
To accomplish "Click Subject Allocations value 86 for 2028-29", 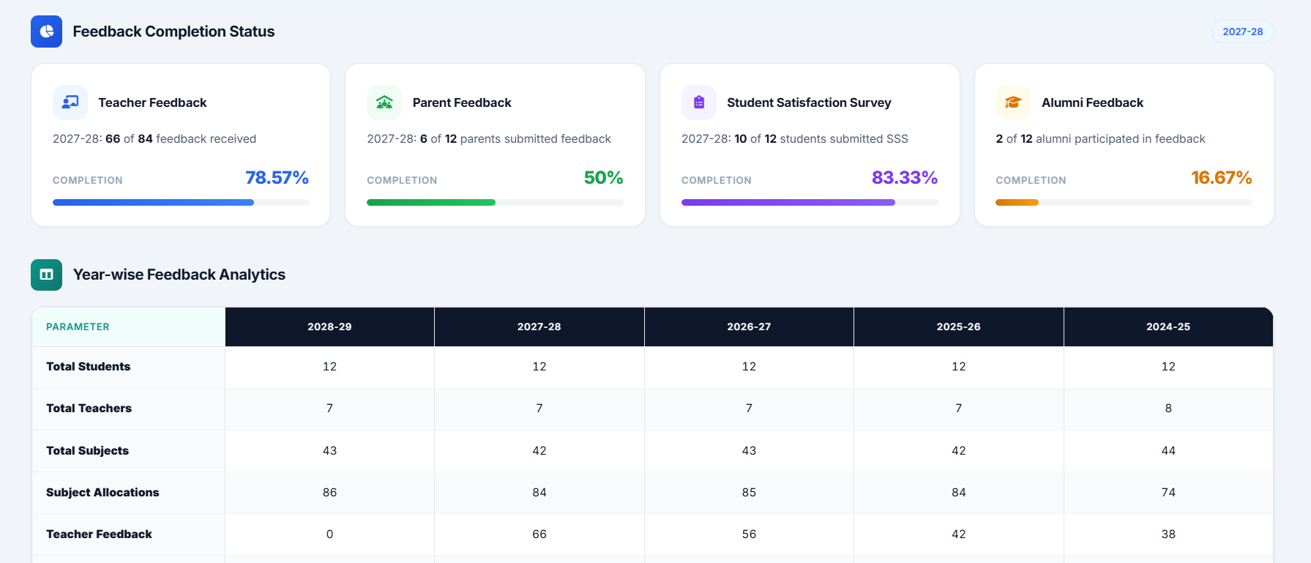I will [x=329, y=493].
